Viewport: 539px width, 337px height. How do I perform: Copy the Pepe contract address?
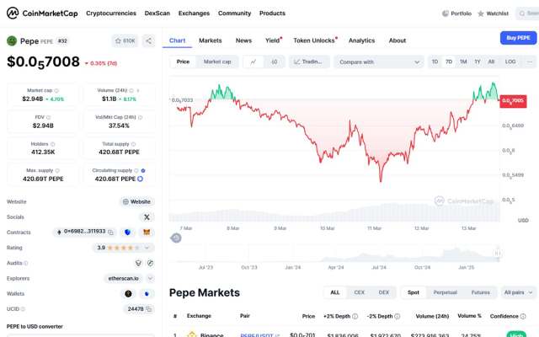(110, 232)
